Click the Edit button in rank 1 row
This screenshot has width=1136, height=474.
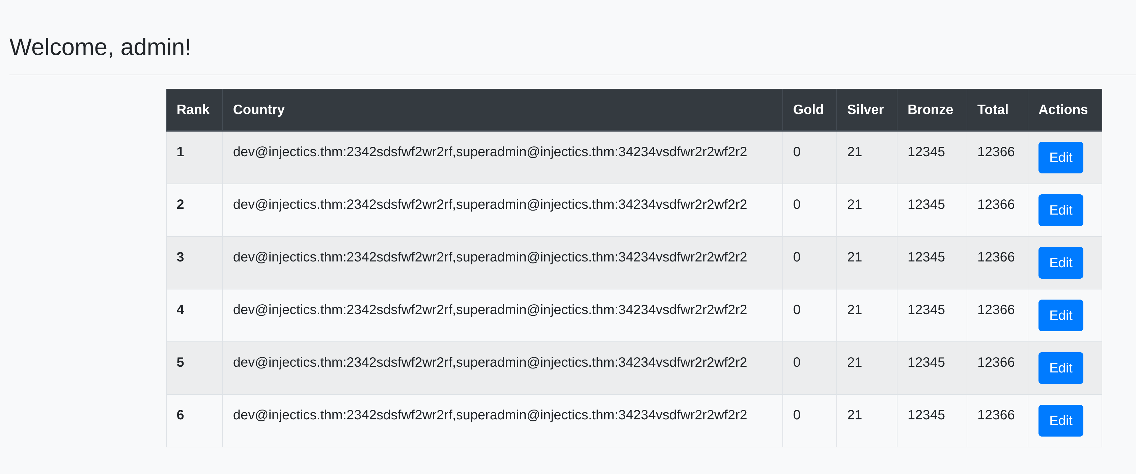click(1060, 158)
